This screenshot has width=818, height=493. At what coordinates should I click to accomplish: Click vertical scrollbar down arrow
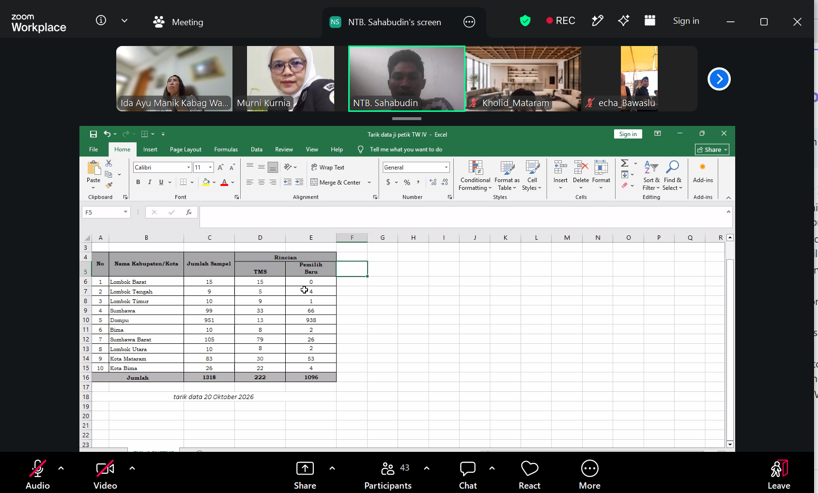click(730, 444)
